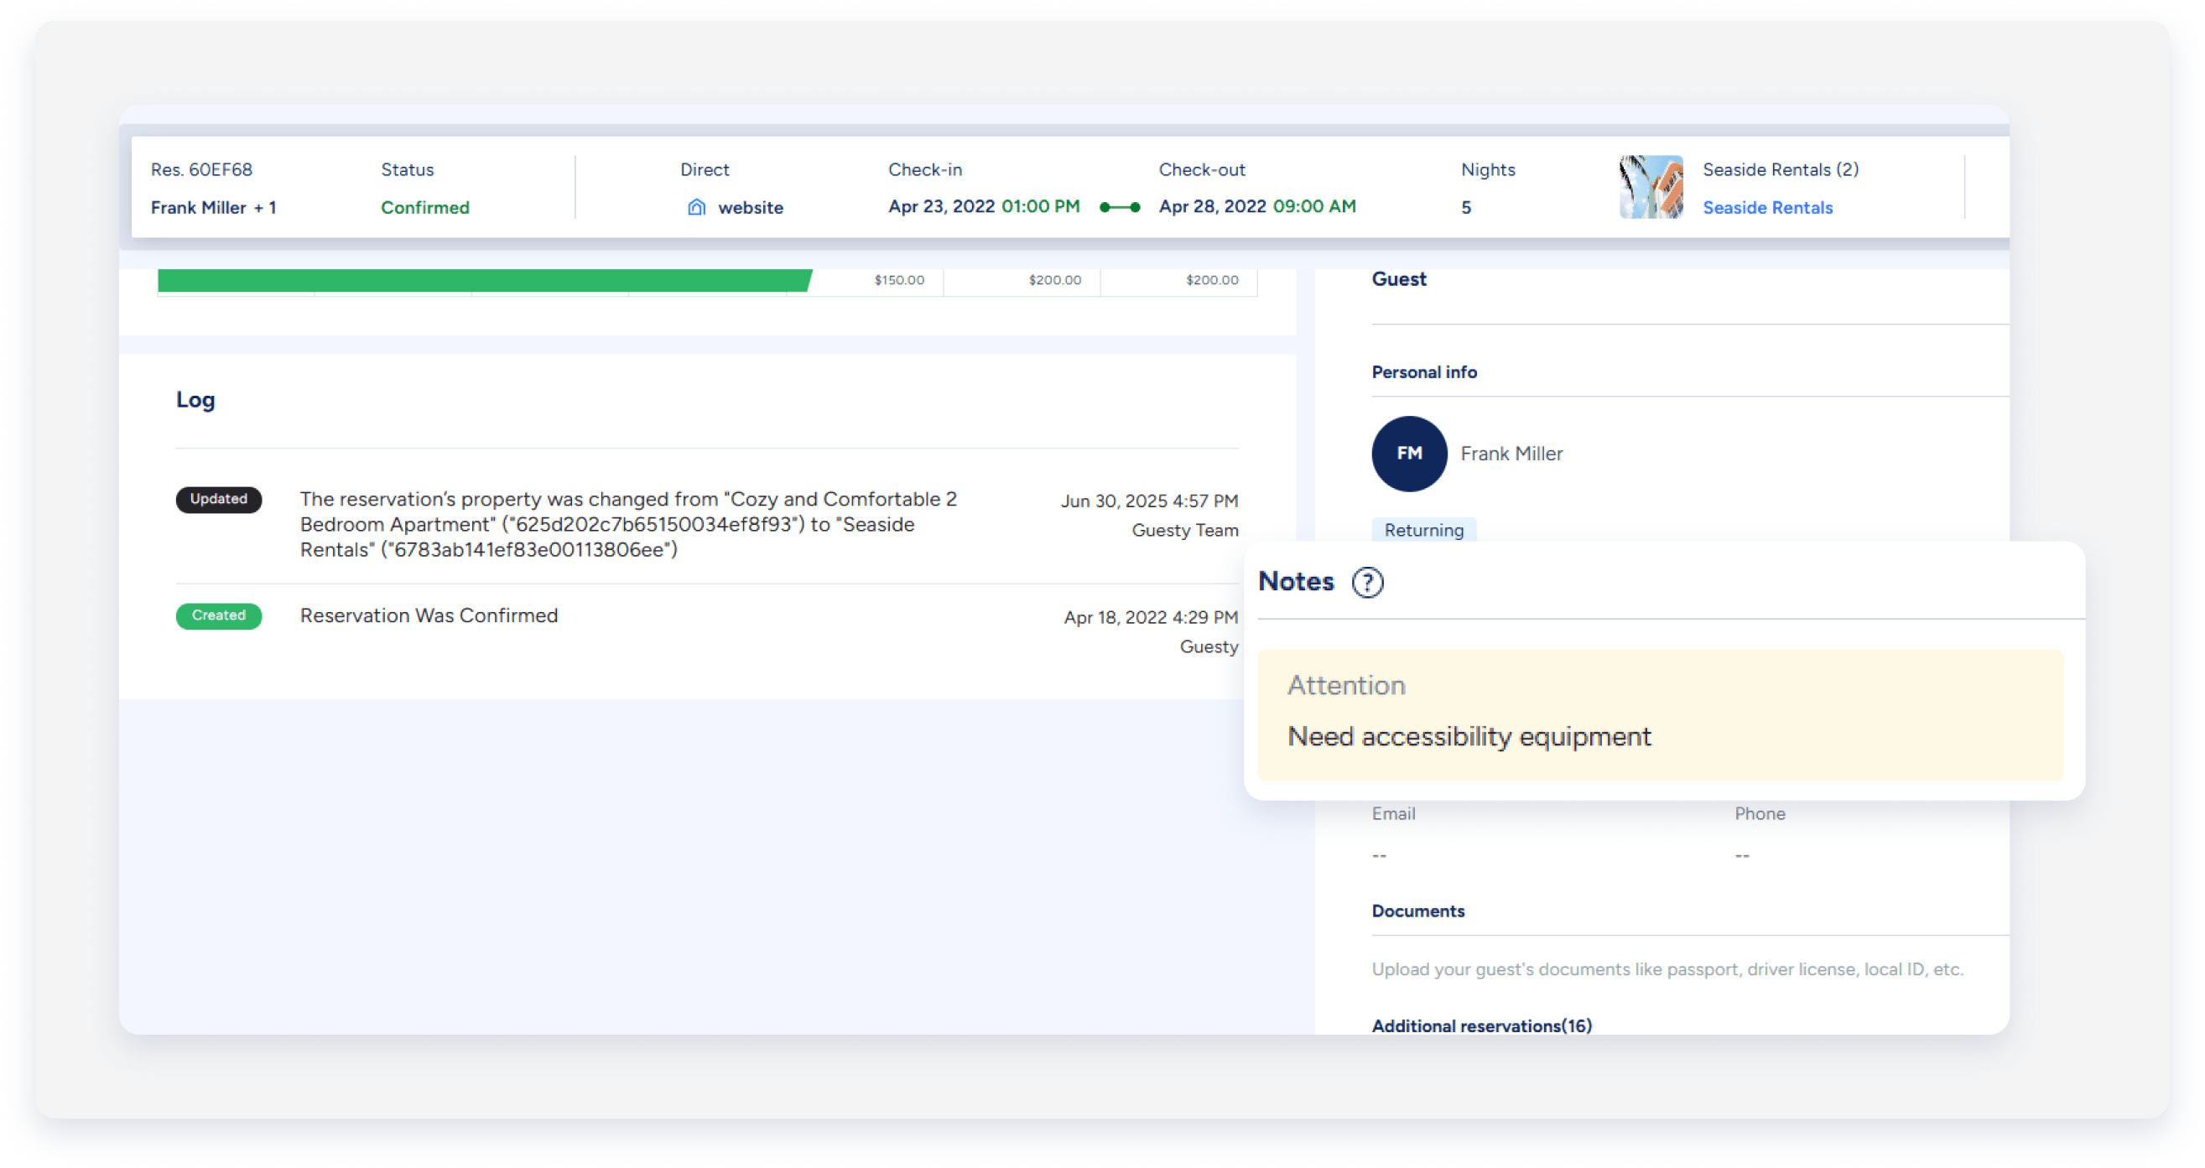Screen dimensions: 2205x1168
Task: Click the Returning guest tag
Action: [x=1423, y=530]
